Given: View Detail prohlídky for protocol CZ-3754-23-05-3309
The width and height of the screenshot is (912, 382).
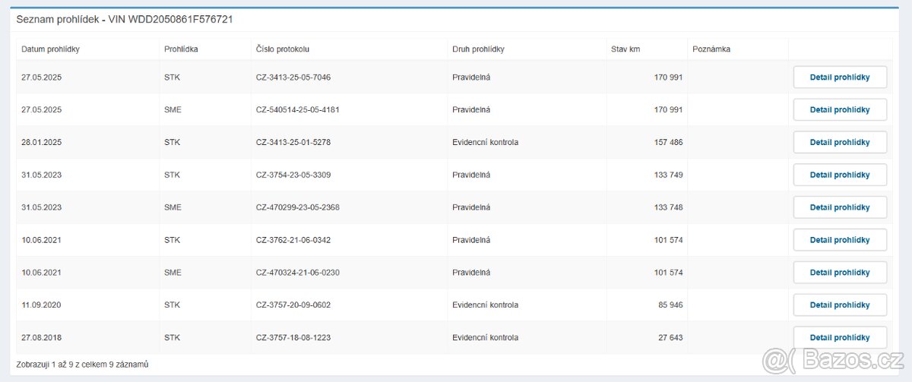Looking at the screenshot, I should pos(840,175).
